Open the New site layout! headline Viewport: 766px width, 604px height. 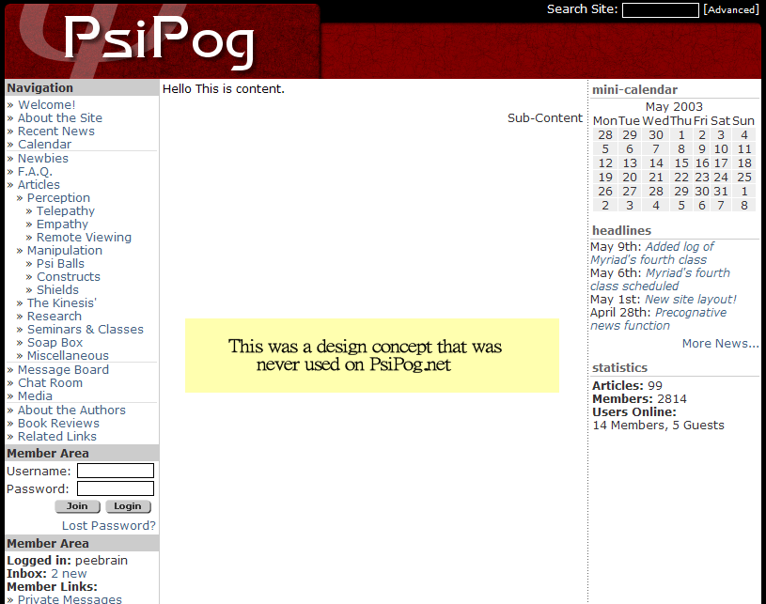pos(690,300)
